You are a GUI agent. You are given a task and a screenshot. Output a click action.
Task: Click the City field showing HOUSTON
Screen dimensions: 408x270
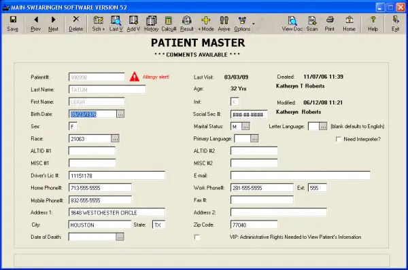click(100, 225)
